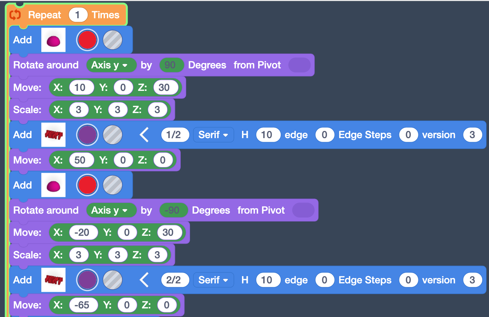Screen dimensions: 489x317
Task: Edit the 90 Degrees value in the first Rotate block
Action: point(172,65)
